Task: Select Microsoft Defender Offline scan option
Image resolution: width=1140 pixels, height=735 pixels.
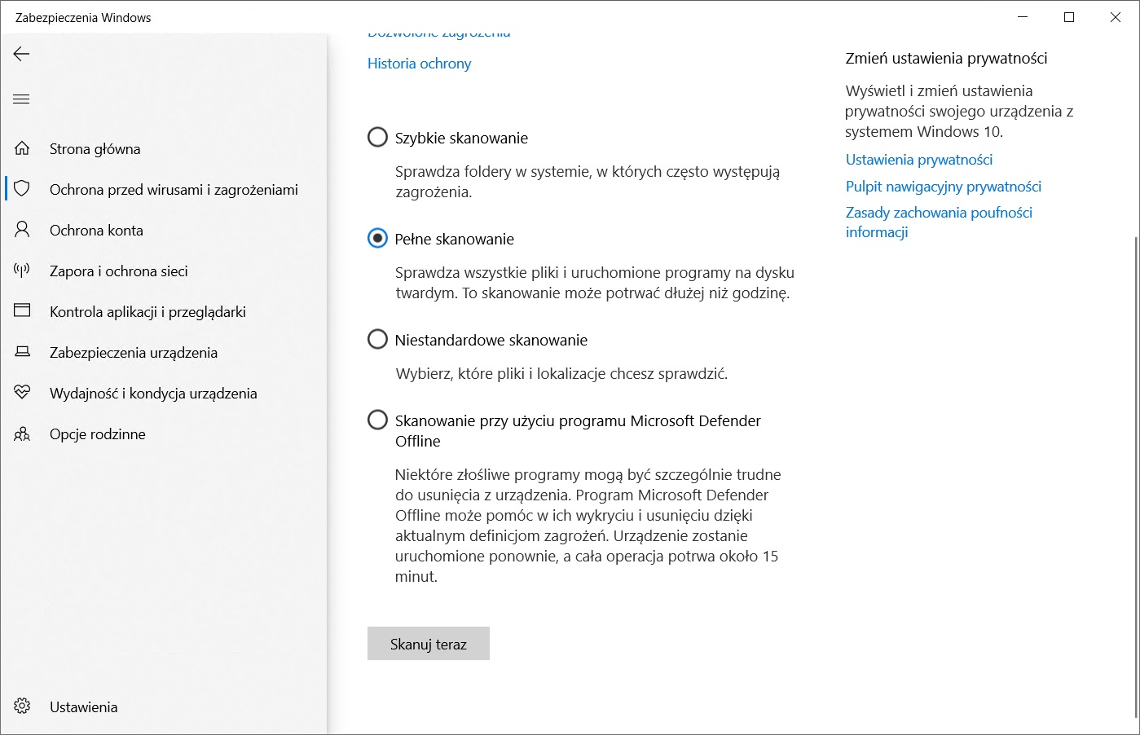Action: (377, 420)
